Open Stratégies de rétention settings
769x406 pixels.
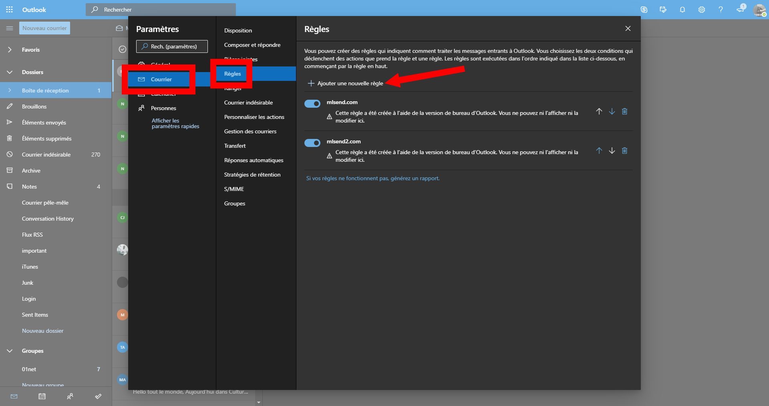coord(252,175)
